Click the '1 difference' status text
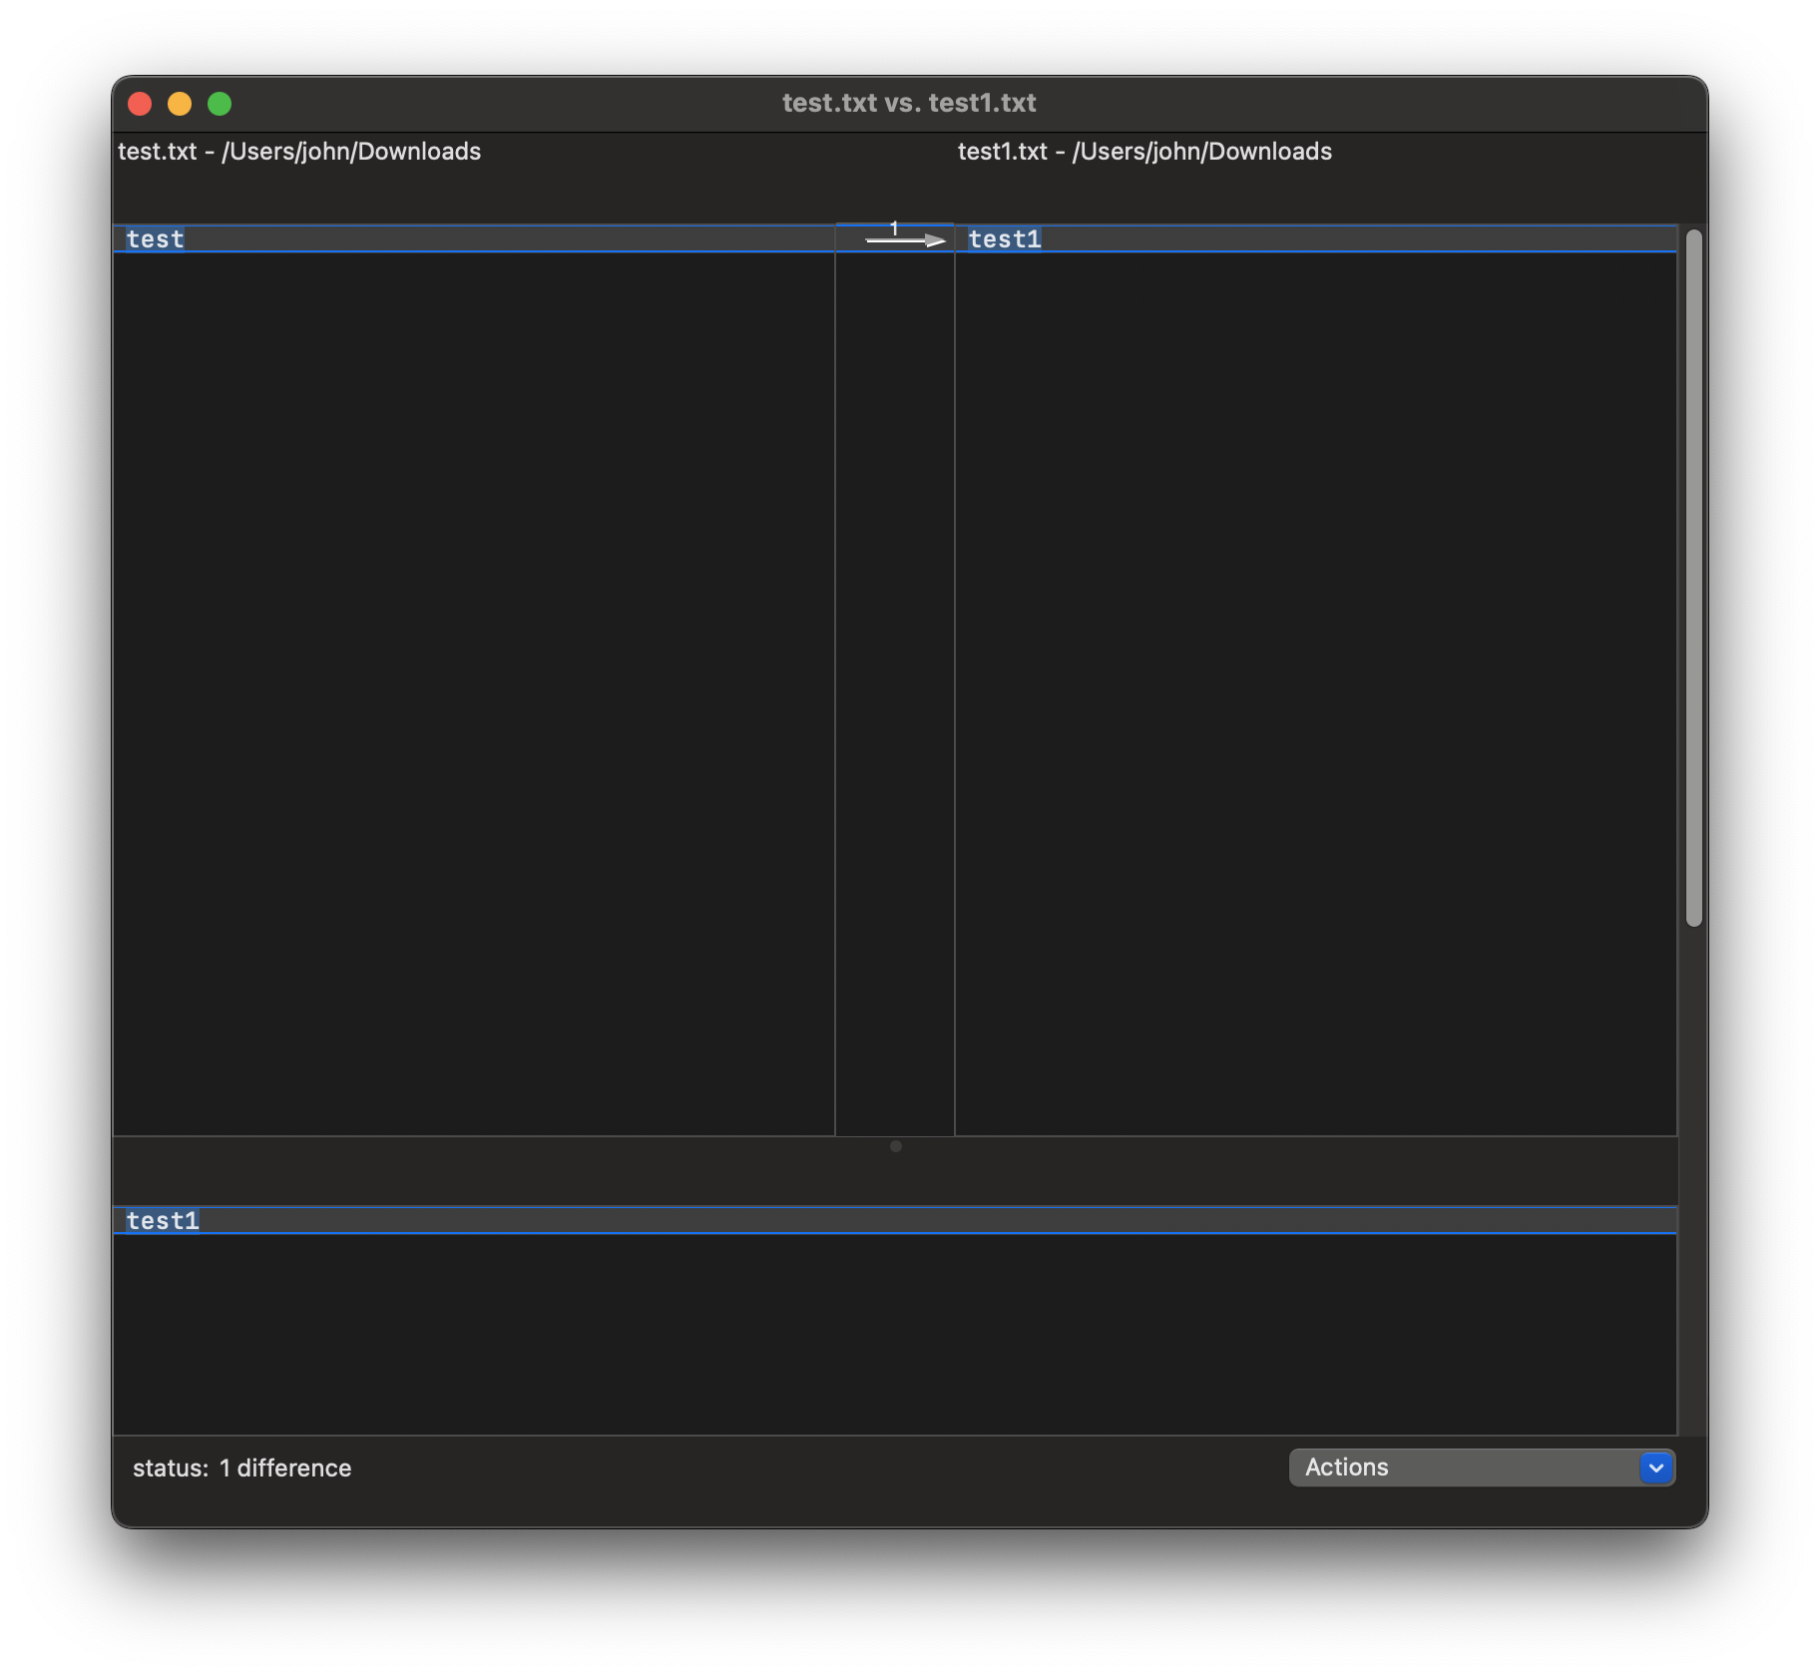The image size is (1820, 1676). [x=285, y=1468]
